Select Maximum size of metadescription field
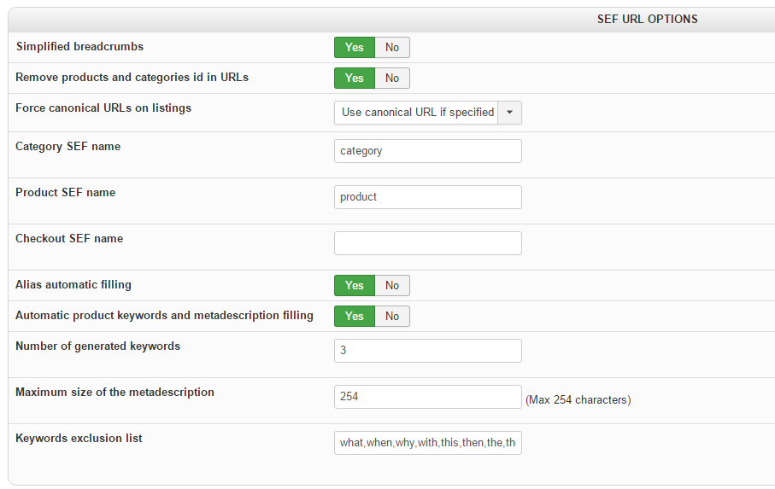The height and width of the screenshot is (489, 775). [x=427, y=397]
